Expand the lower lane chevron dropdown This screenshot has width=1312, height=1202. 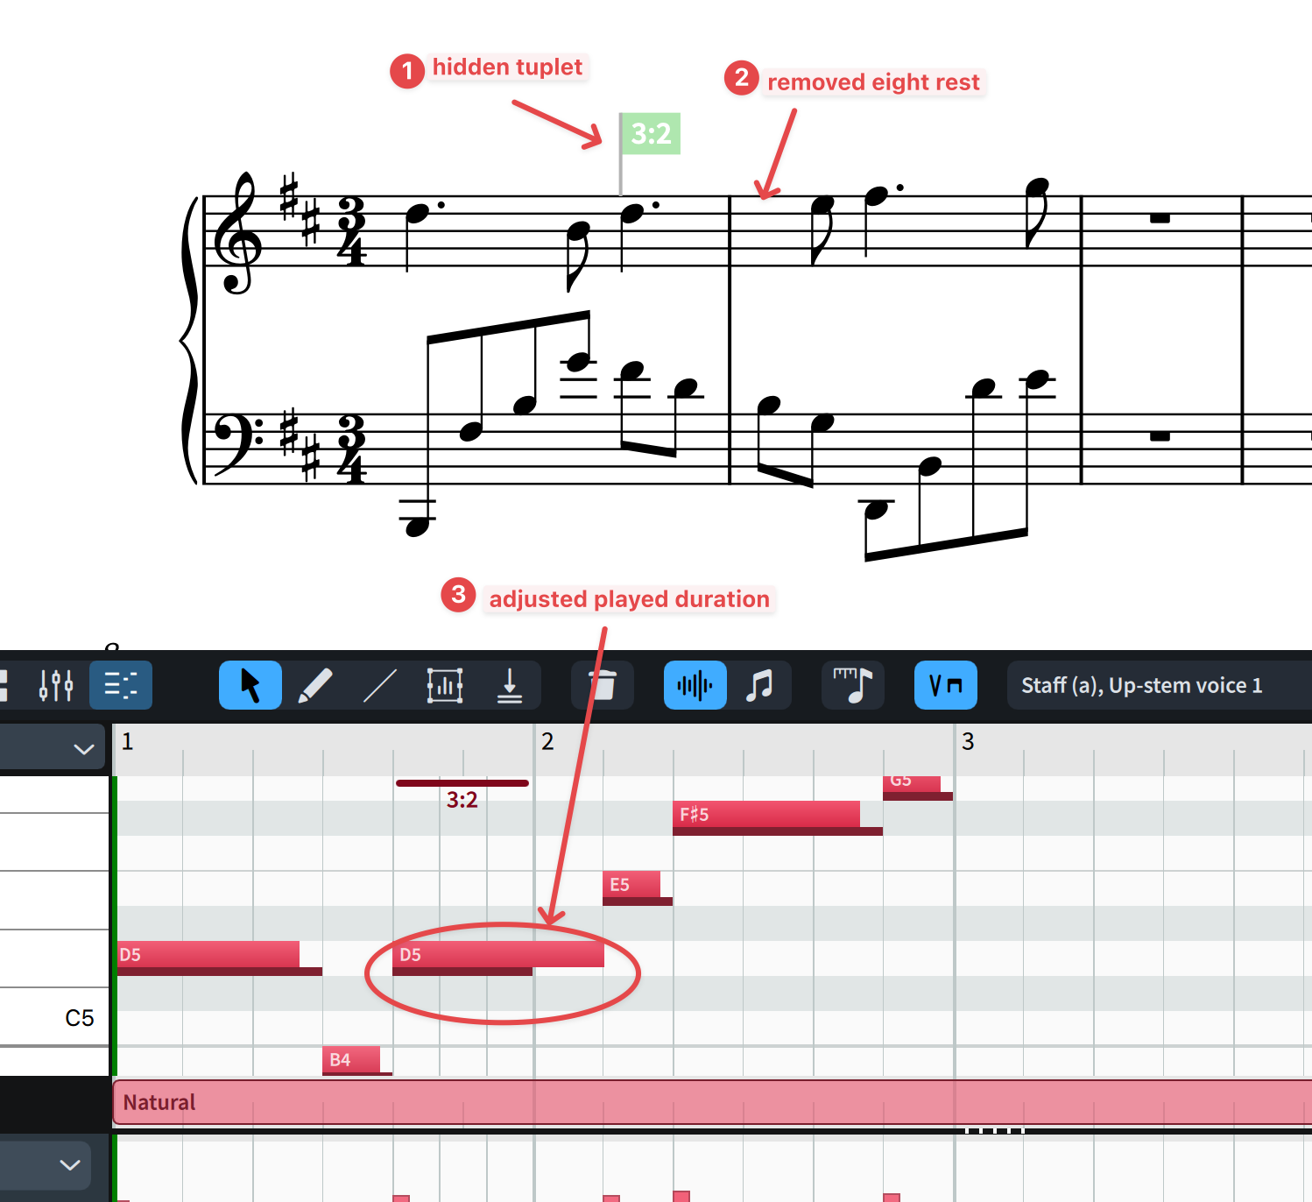(x=70, y=1165)
